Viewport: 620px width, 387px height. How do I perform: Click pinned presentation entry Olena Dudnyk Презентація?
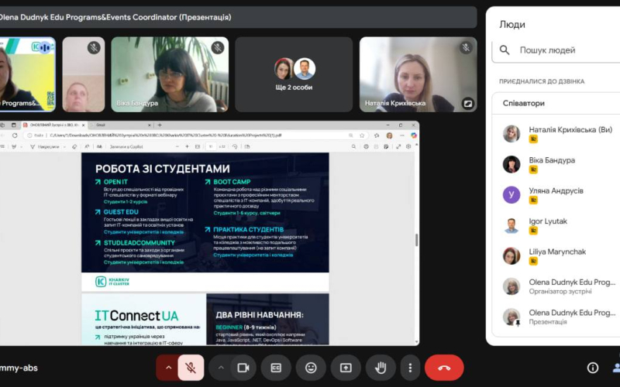(556, 317)
